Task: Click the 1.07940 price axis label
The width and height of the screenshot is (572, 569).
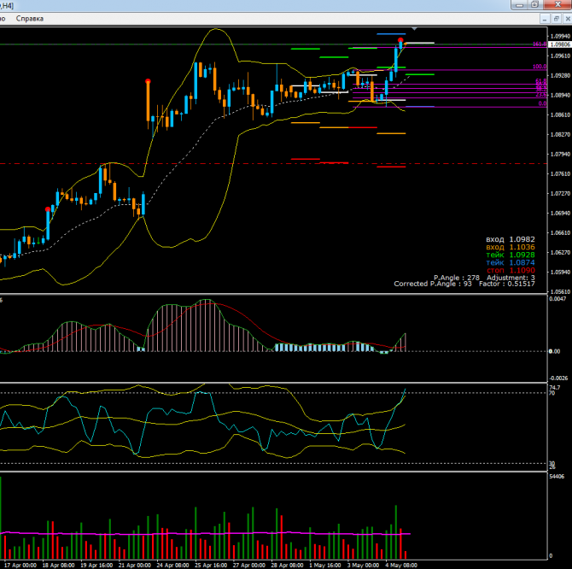Action: [x=560, y=154]
